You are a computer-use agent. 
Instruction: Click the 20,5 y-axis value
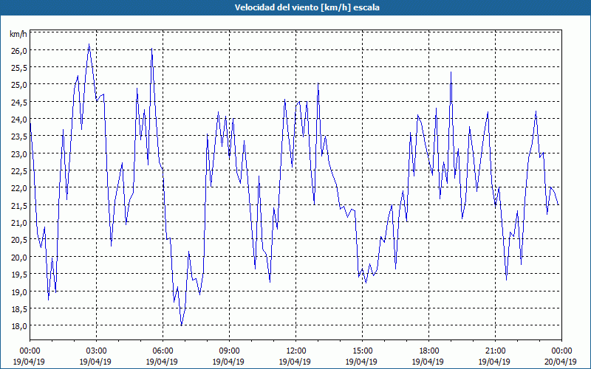19,240
